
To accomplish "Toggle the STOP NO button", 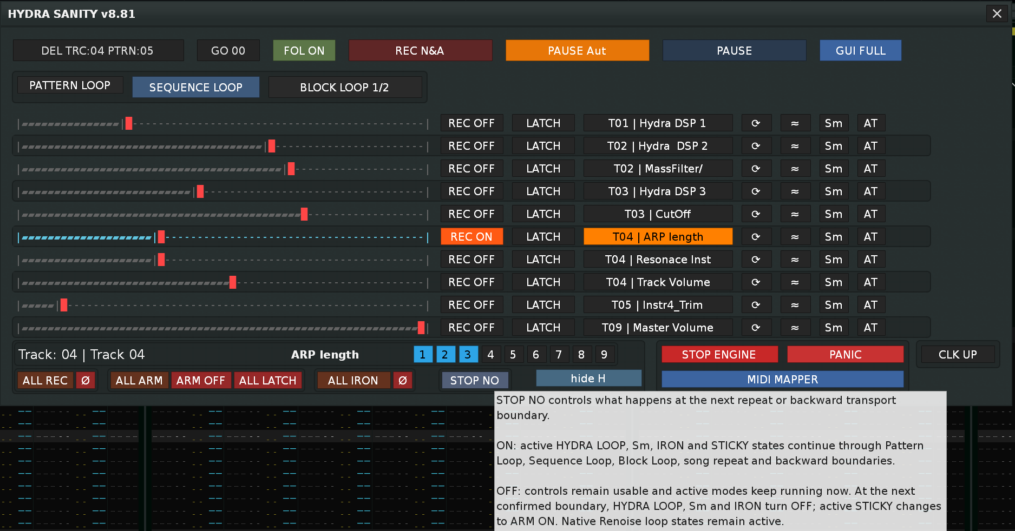I will pos(475,381).
